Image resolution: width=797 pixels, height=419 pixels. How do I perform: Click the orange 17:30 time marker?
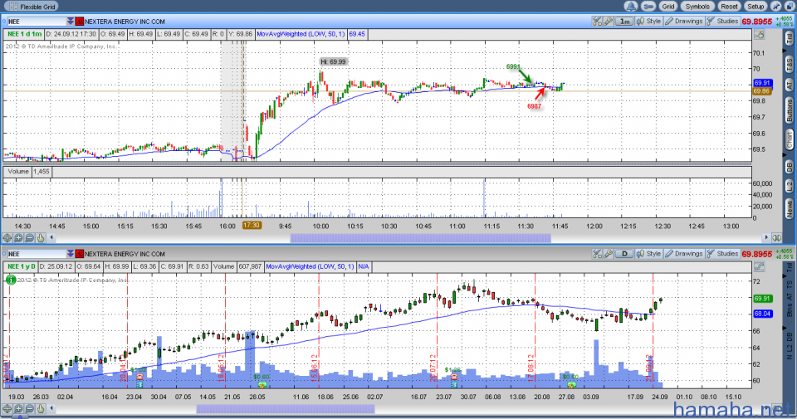pyautogui.click(x=252, y=226)
